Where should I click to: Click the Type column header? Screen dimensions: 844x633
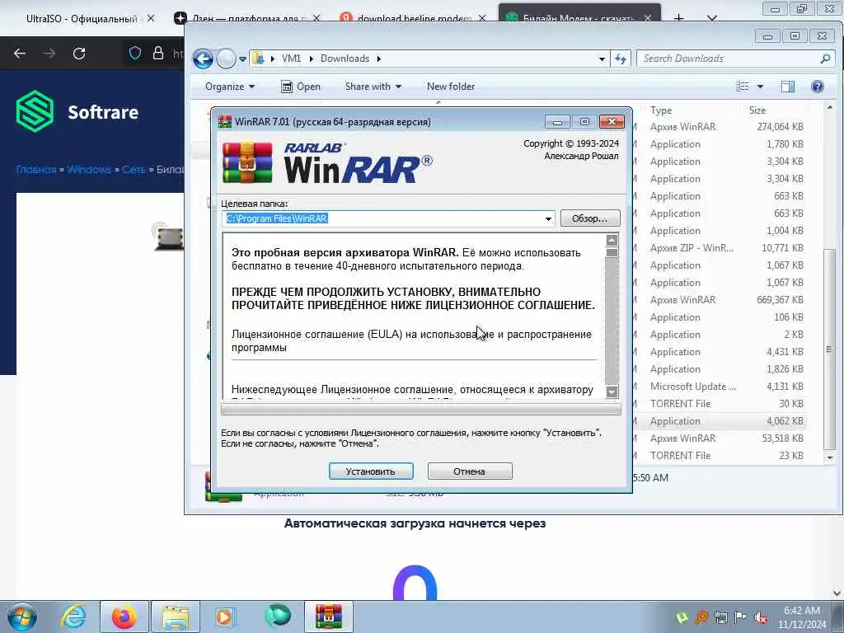[661, 110]
